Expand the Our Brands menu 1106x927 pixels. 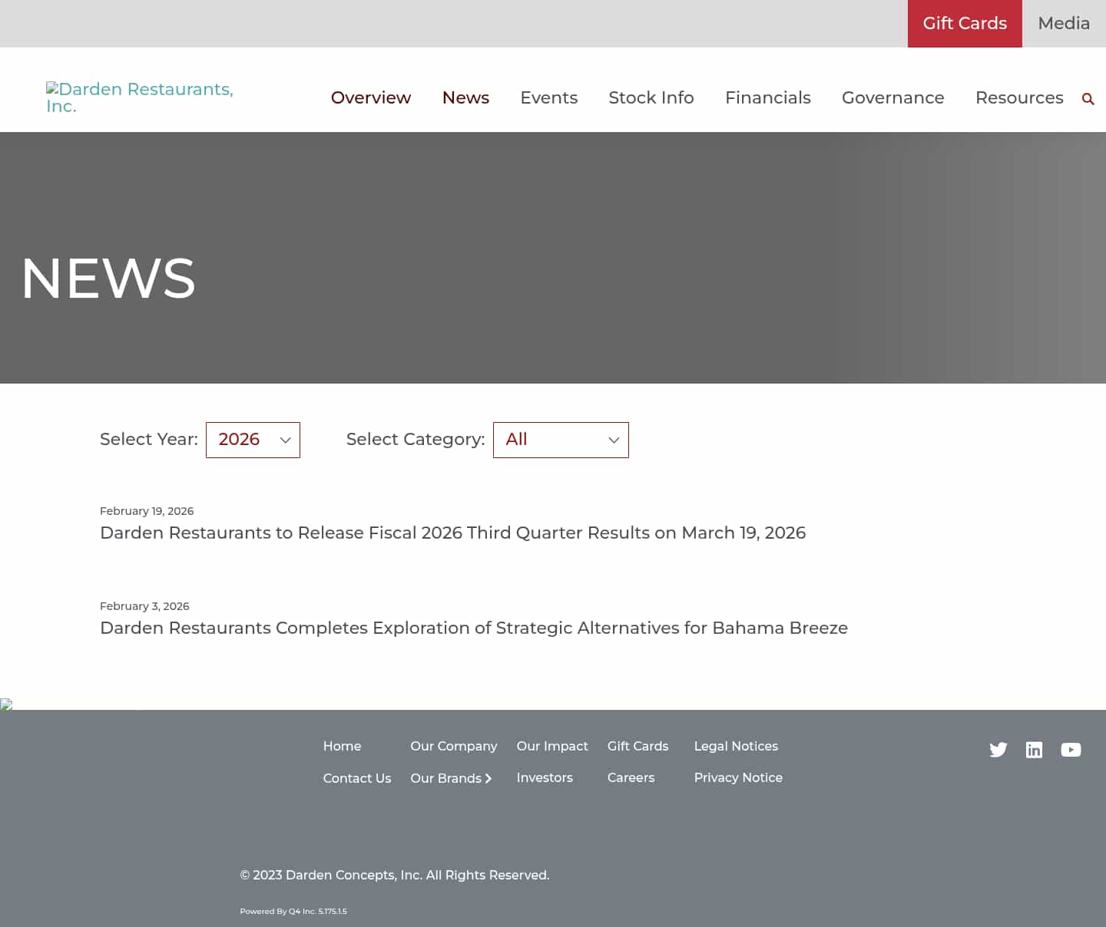coord(452,778)
